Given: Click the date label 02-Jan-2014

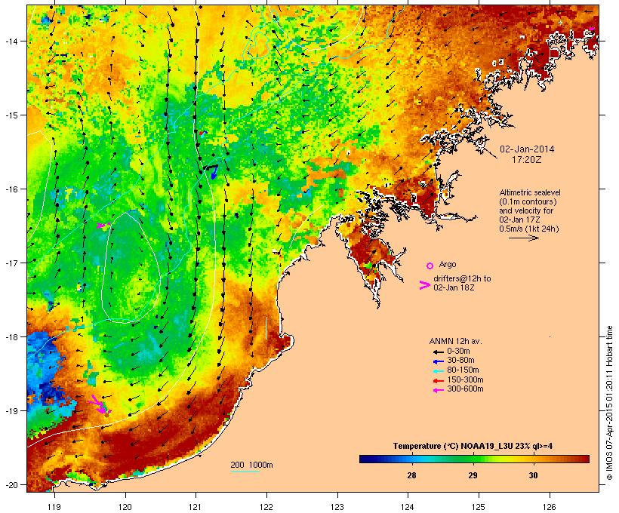Looking at the screenshot, I should pyautogui.click(x=527, y=149).
